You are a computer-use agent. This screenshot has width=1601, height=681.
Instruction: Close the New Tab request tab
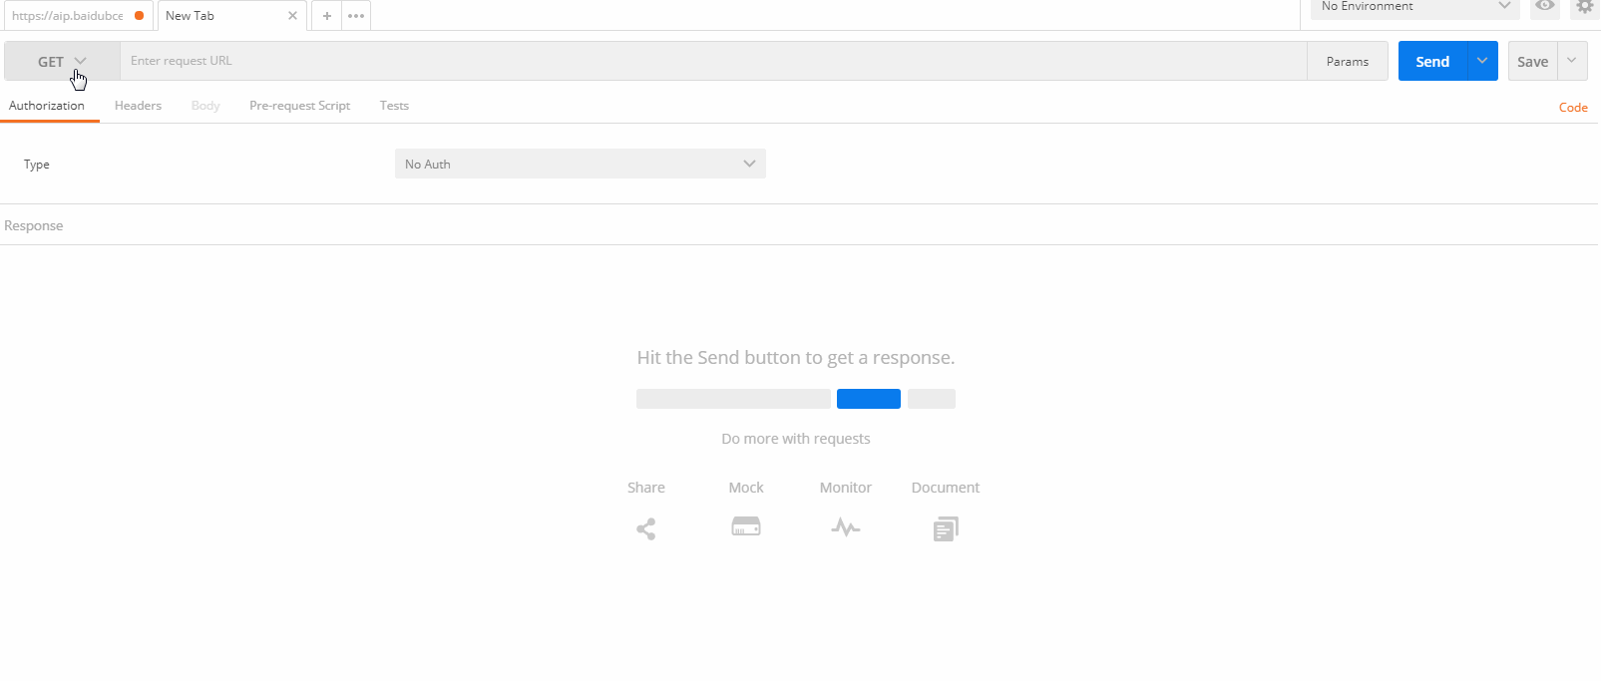click(x=292, y=16)
